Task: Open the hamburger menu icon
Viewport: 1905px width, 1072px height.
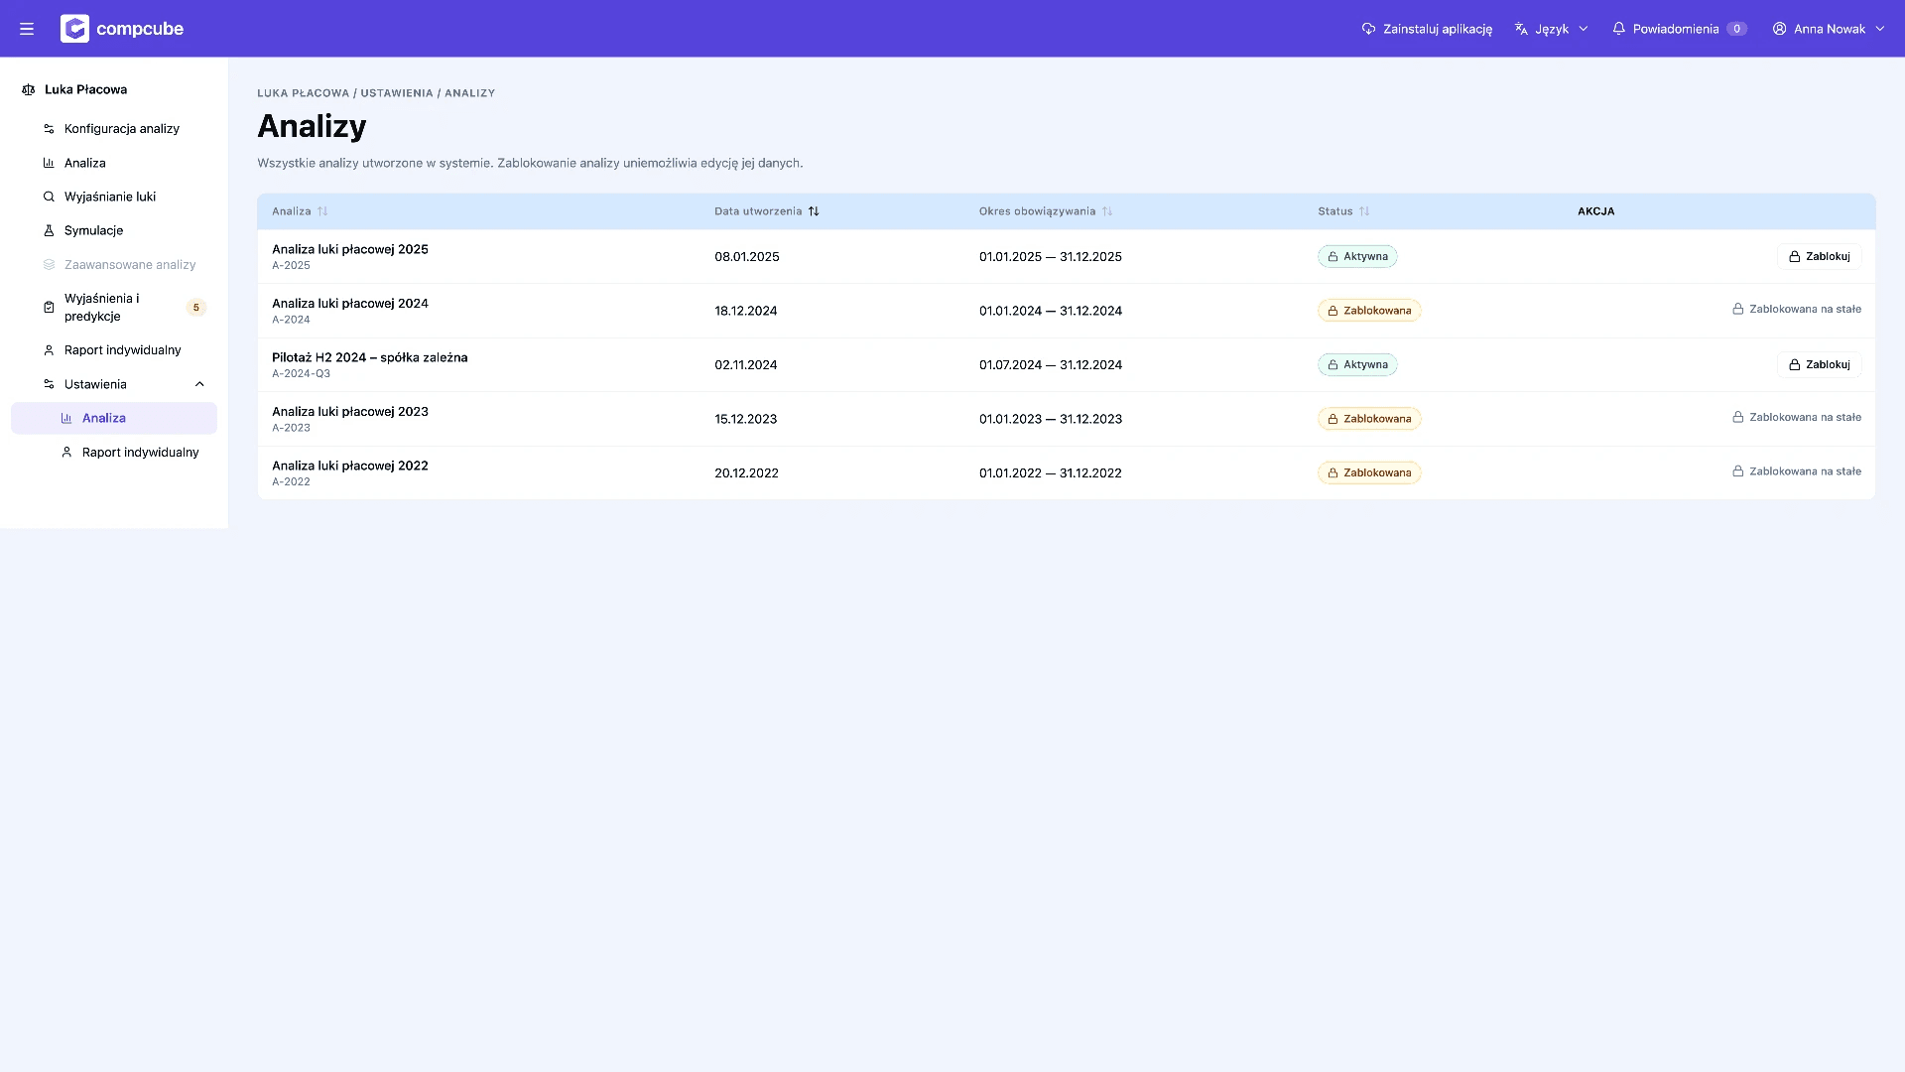Action: pos(27,29)
